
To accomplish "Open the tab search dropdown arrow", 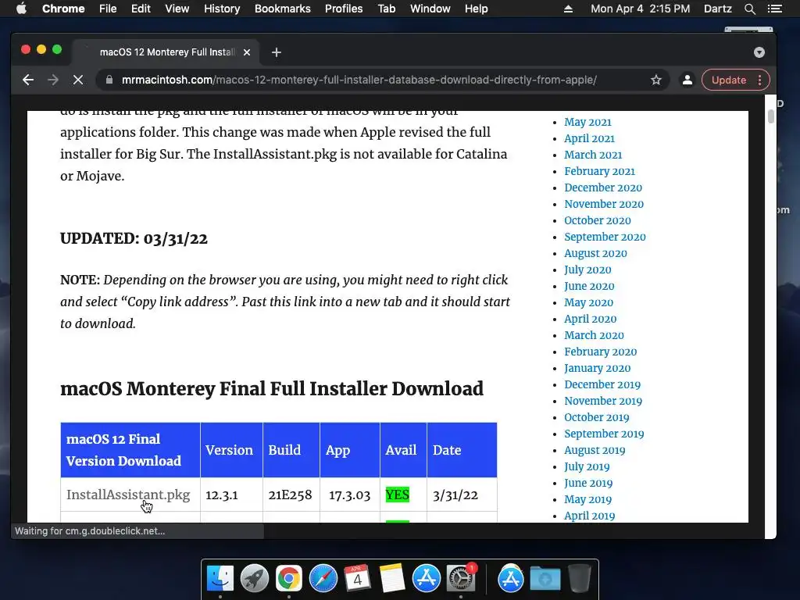I will click(759, 52).
